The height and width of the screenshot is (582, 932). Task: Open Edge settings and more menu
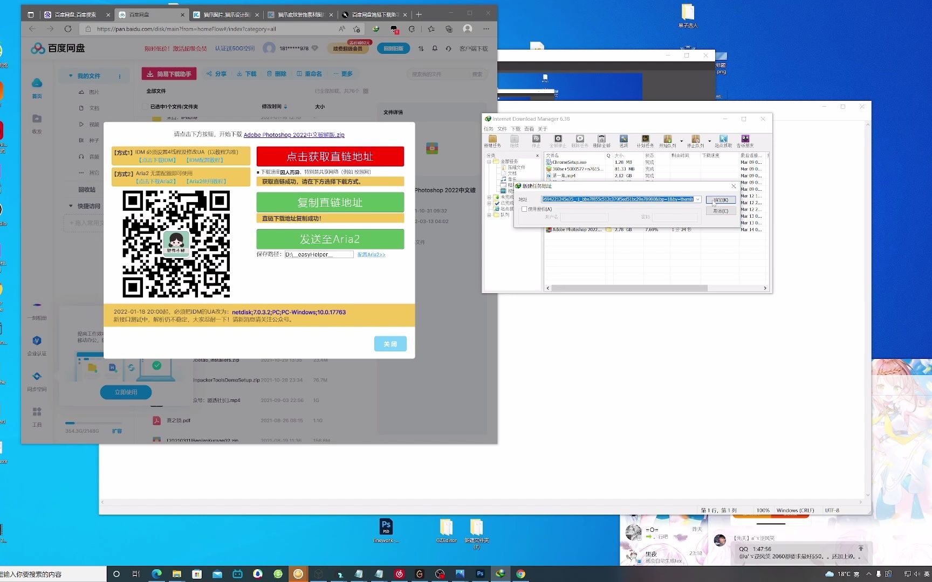(486, 29)
